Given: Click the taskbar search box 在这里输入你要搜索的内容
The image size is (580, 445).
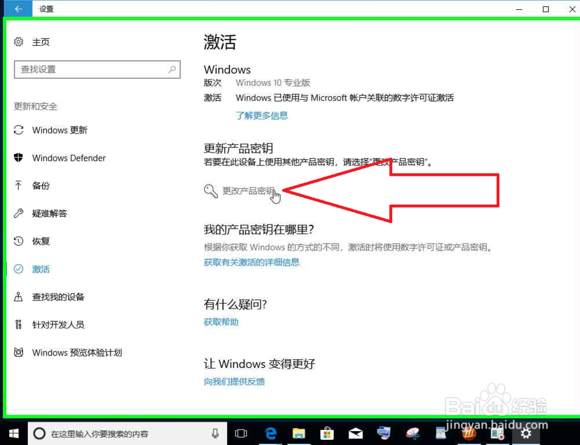Looking at the screenshot, I should tap(127, 433).
